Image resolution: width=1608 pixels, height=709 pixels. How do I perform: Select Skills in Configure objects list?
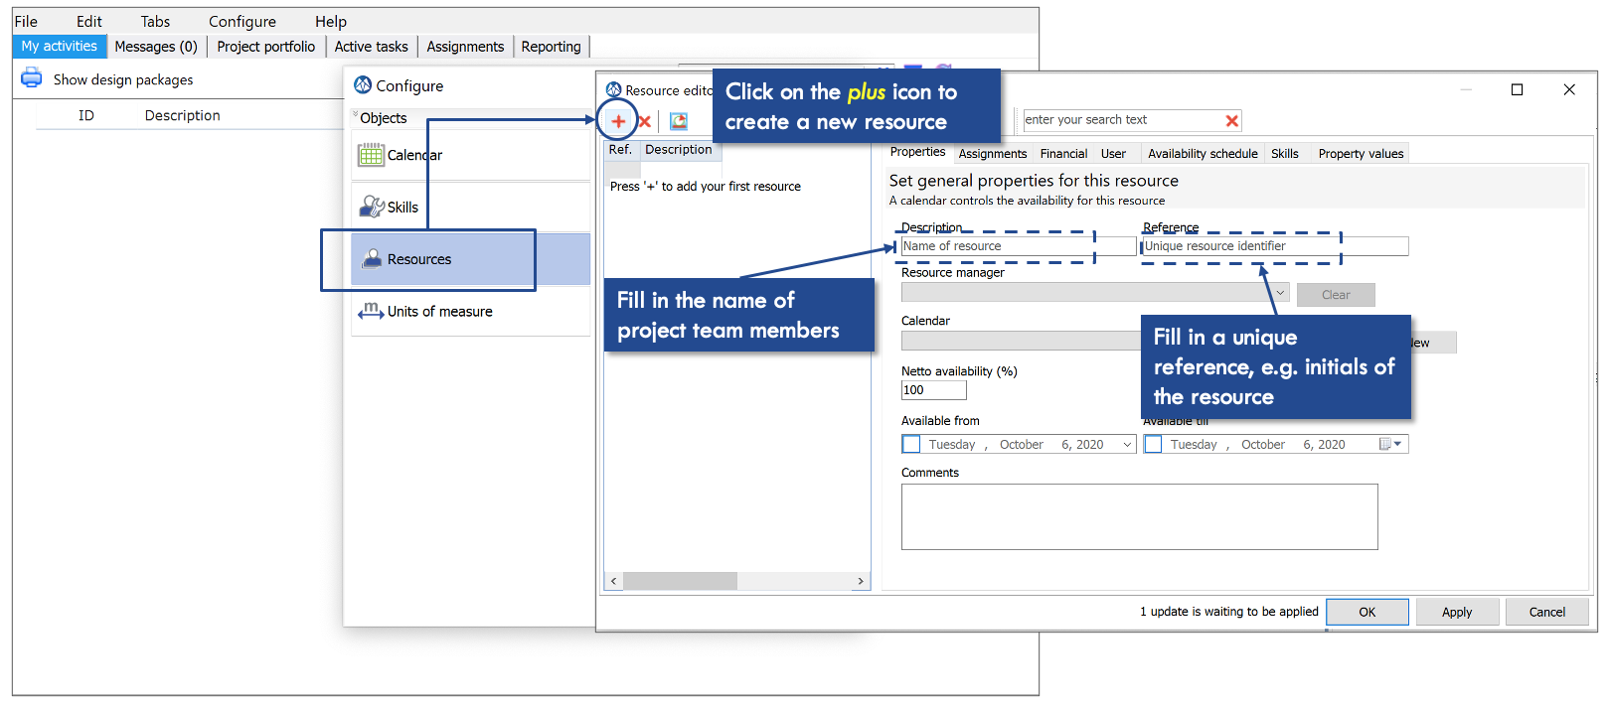click(x=471, y=207)
